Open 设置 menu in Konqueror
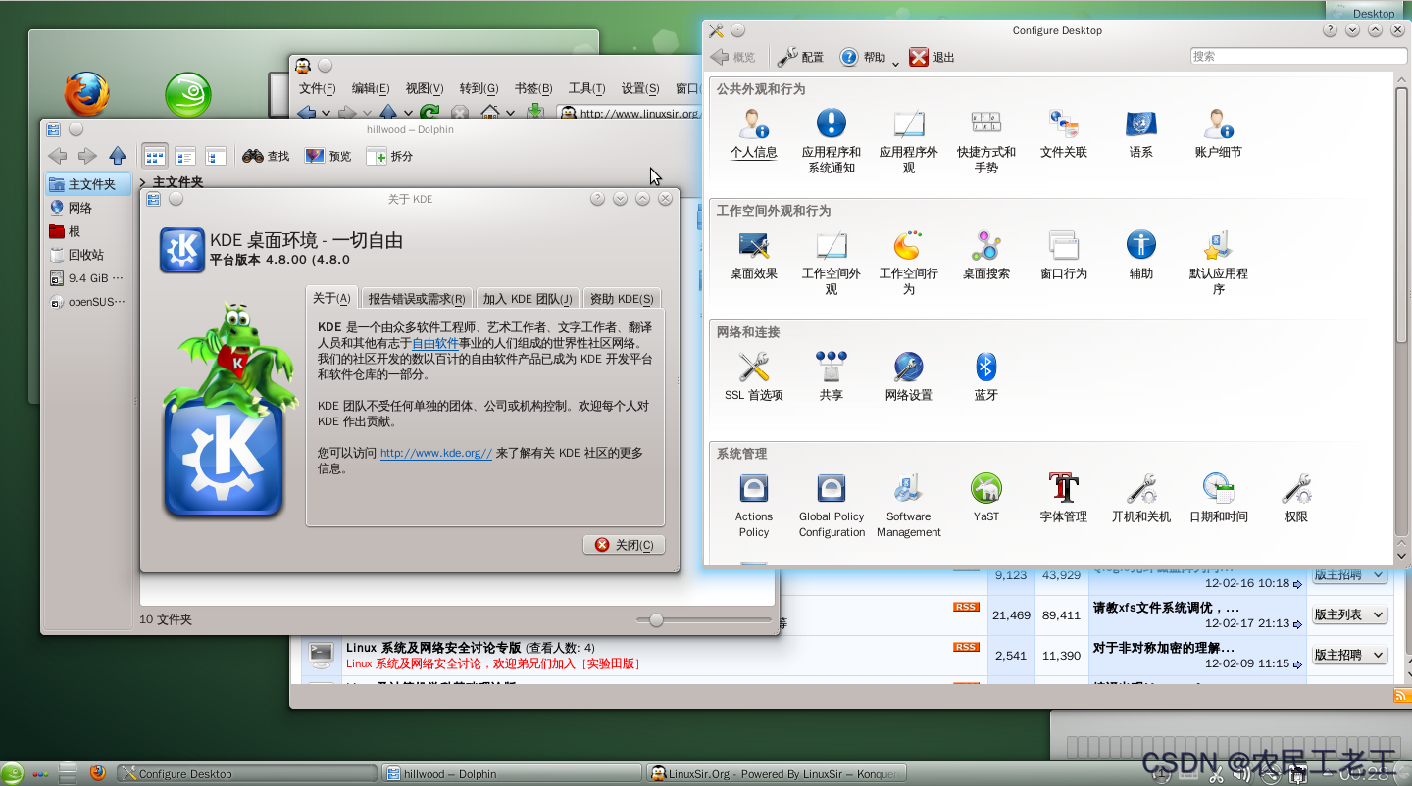 tap(640, 88)
